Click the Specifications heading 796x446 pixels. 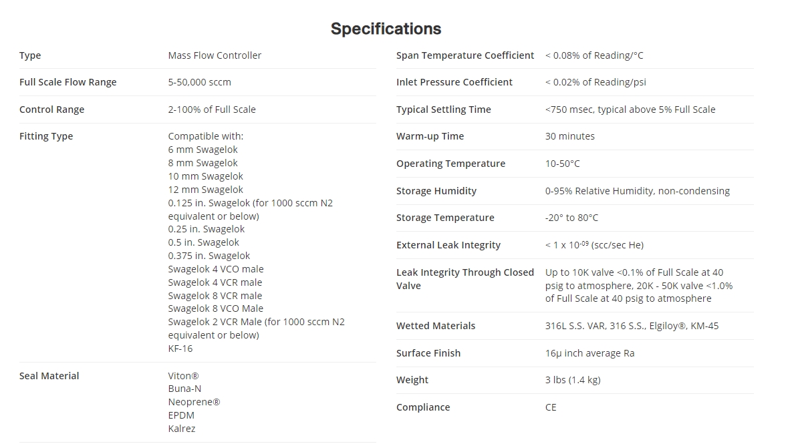tap(386, 29)
